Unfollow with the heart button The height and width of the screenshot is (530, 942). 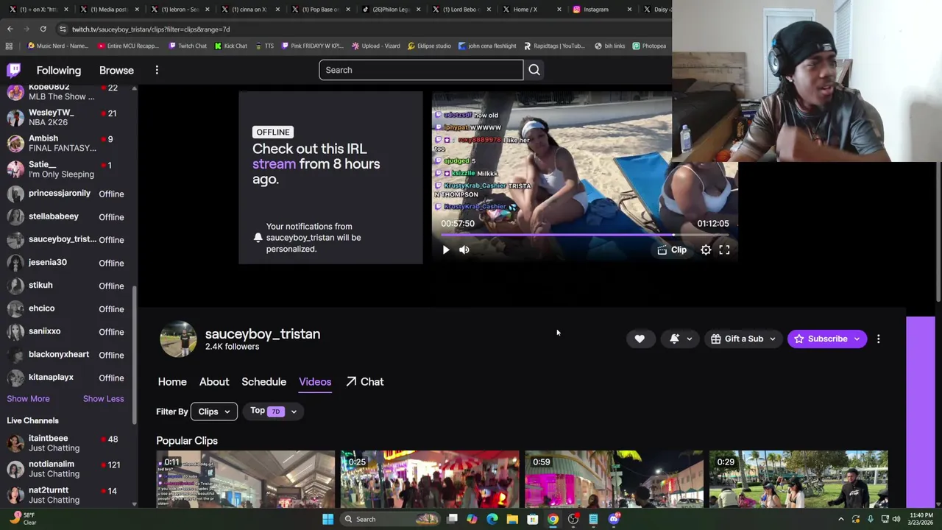(640, 339)
